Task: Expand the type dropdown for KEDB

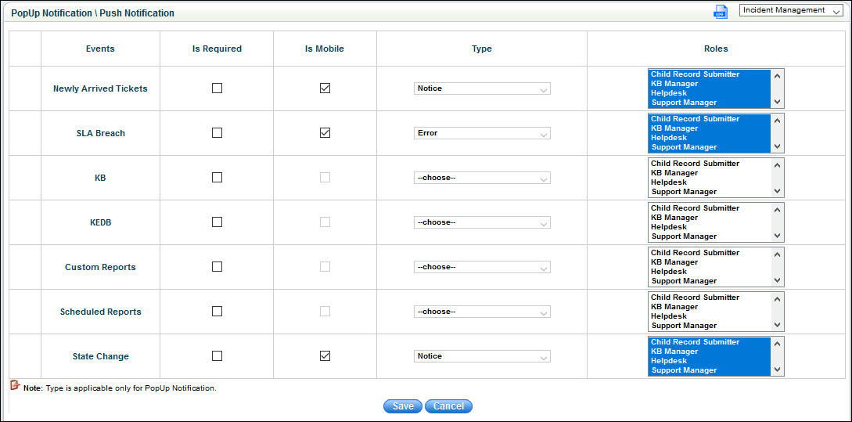Action: click(482, 222)
